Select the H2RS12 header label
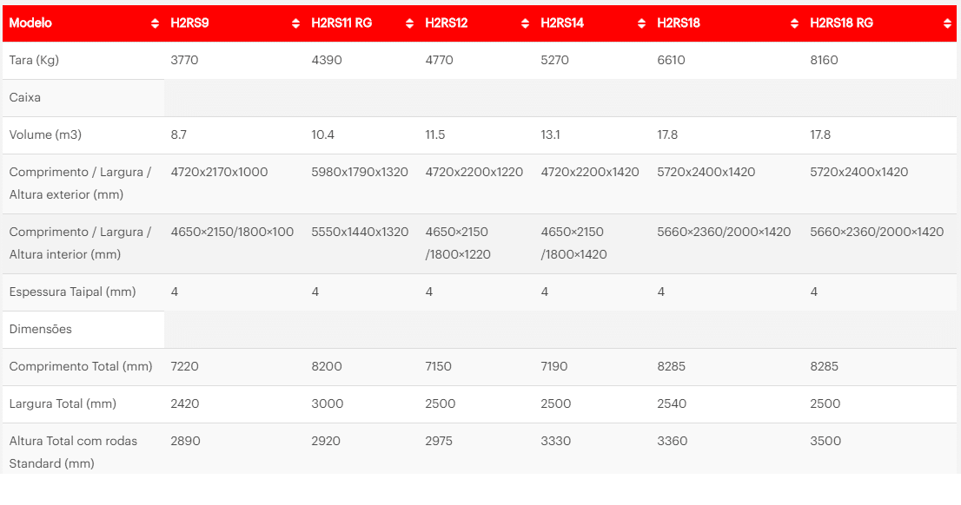Image resolution: width=961 pixels, height=505 pixels. [x=447, y=23]
